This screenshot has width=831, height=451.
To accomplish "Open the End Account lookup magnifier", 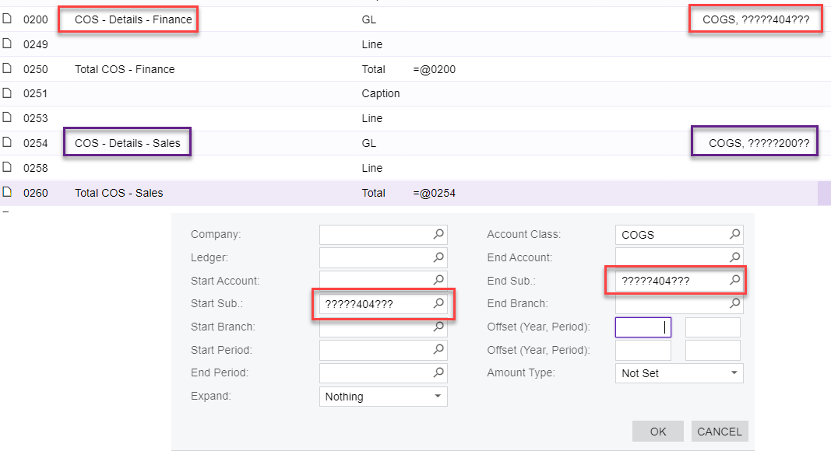I will tap(734, 257).
